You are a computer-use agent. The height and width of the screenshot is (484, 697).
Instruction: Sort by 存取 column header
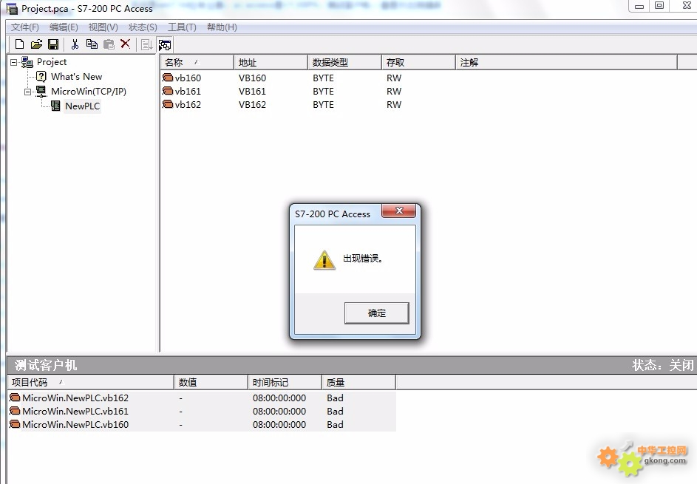418,63
